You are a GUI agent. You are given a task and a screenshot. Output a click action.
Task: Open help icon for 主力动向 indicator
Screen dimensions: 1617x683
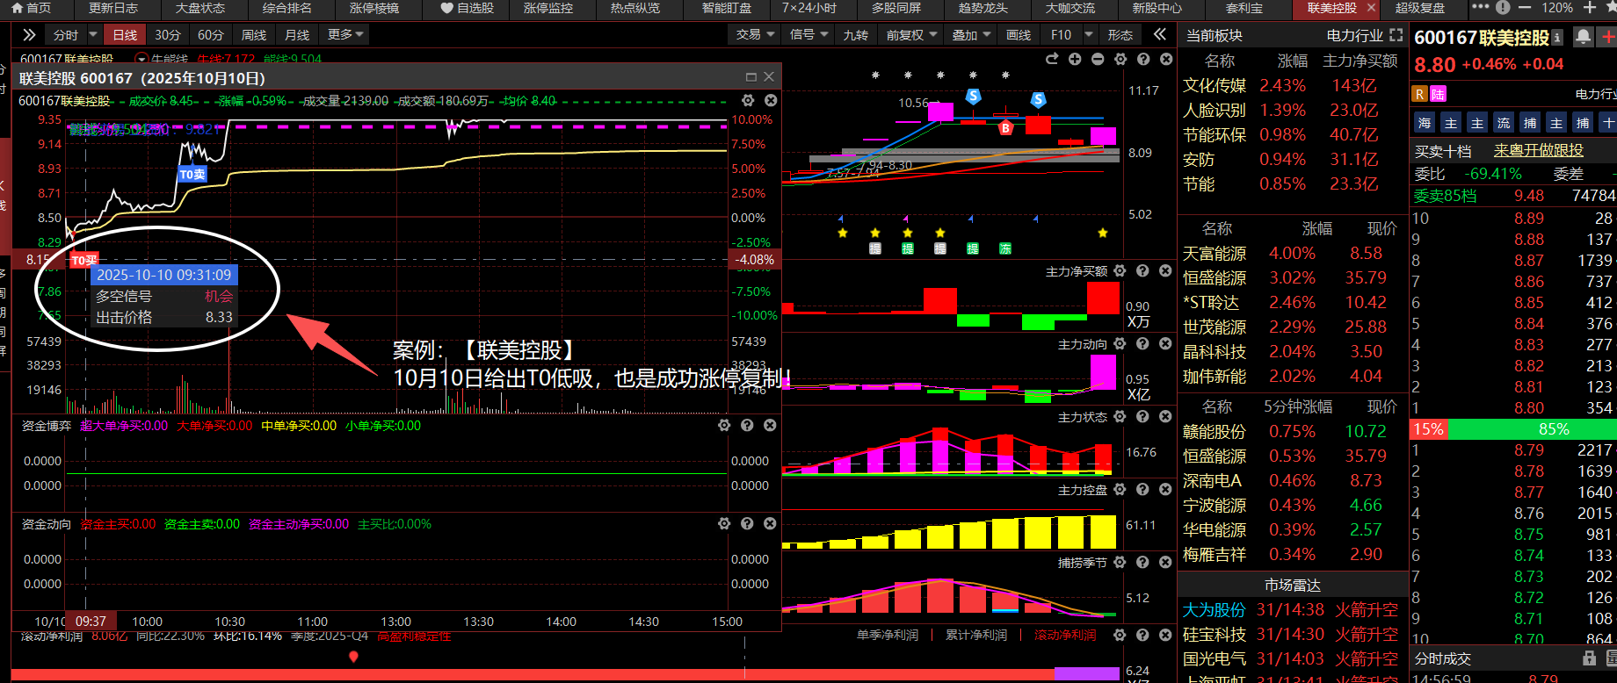1142,344
